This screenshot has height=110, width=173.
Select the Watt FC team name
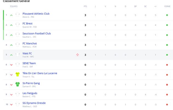point(27,53)
